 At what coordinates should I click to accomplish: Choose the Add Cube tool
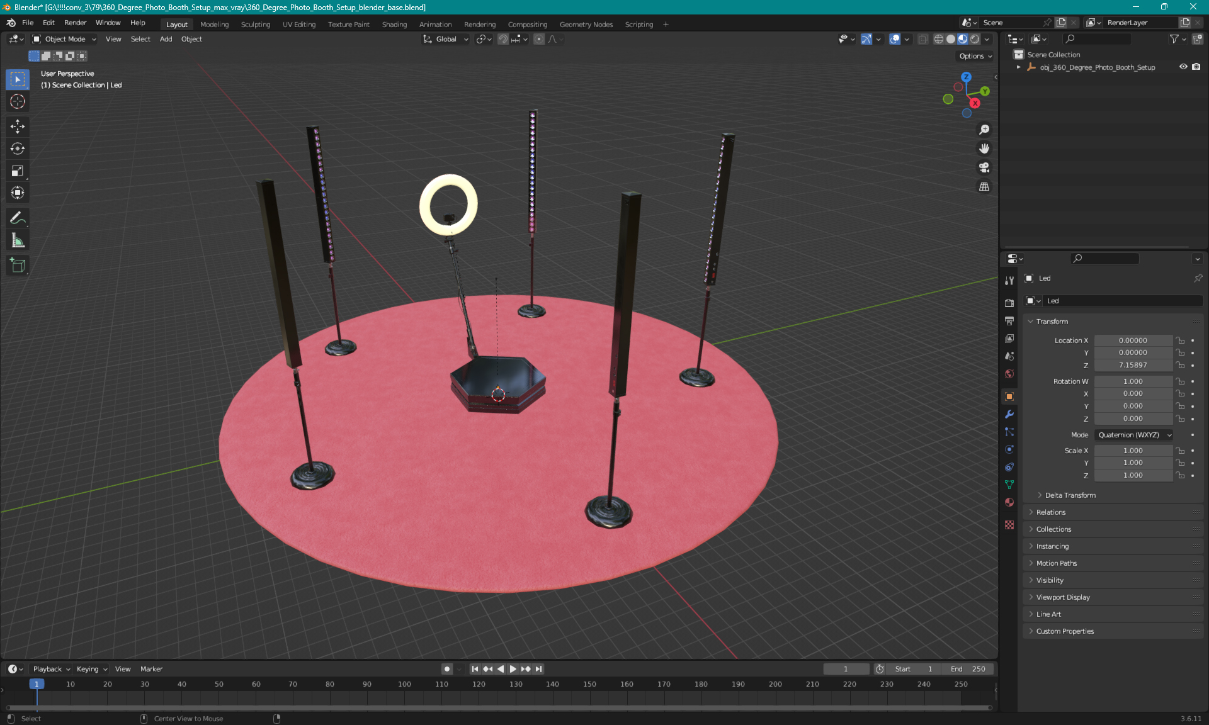coord(18,265)
